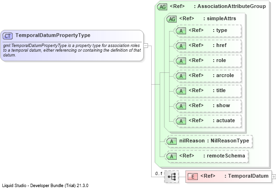The width and height of the screenshot is (276, 188).
Task: Click the sequence compositor icon
Action: click(x=171, y=177)
